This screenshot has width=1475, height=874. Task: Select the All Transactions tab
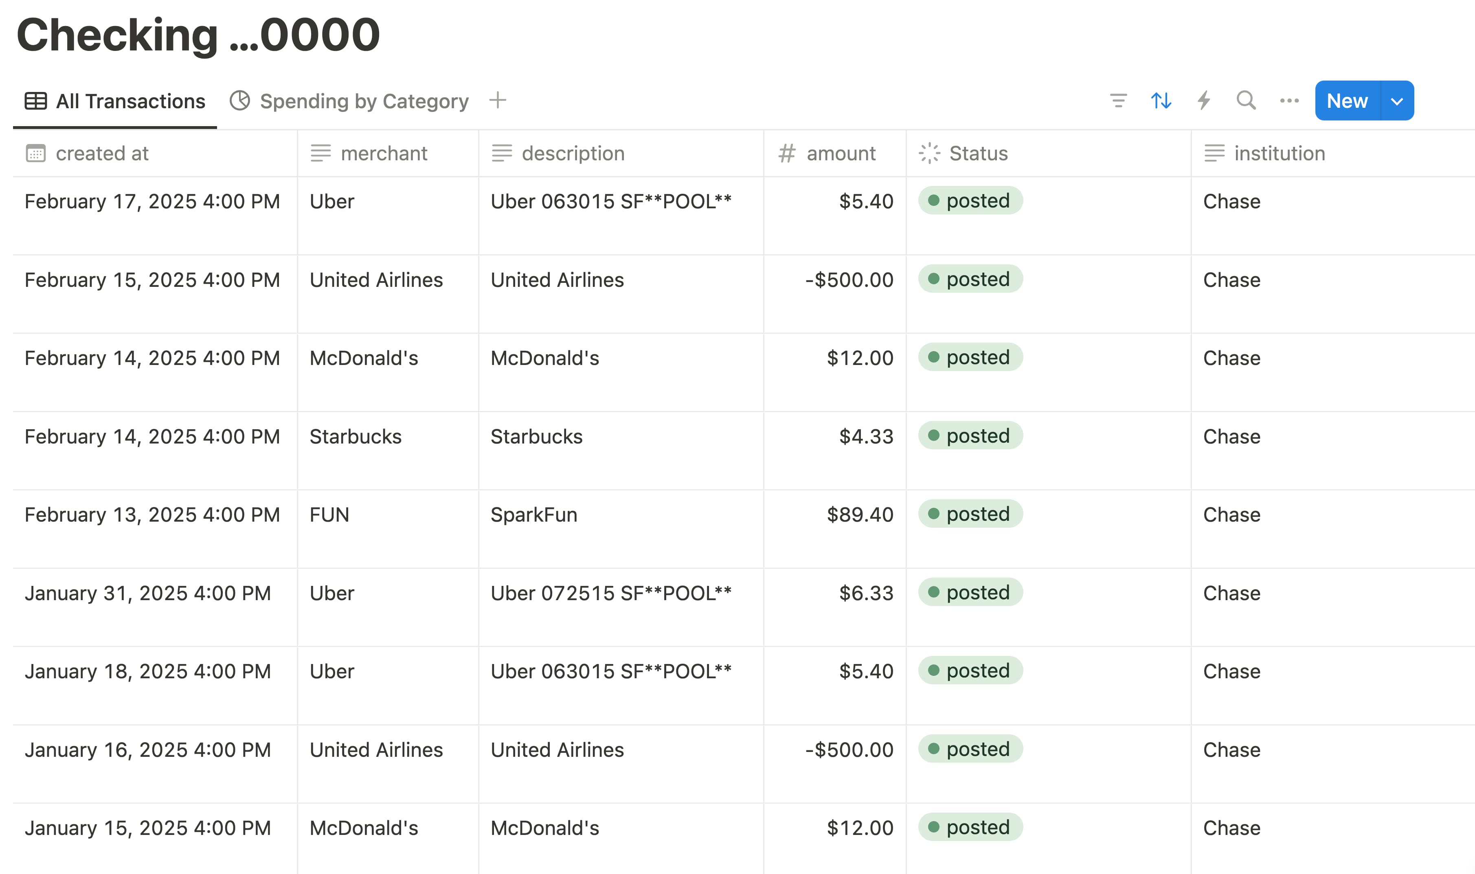(130, 101)
